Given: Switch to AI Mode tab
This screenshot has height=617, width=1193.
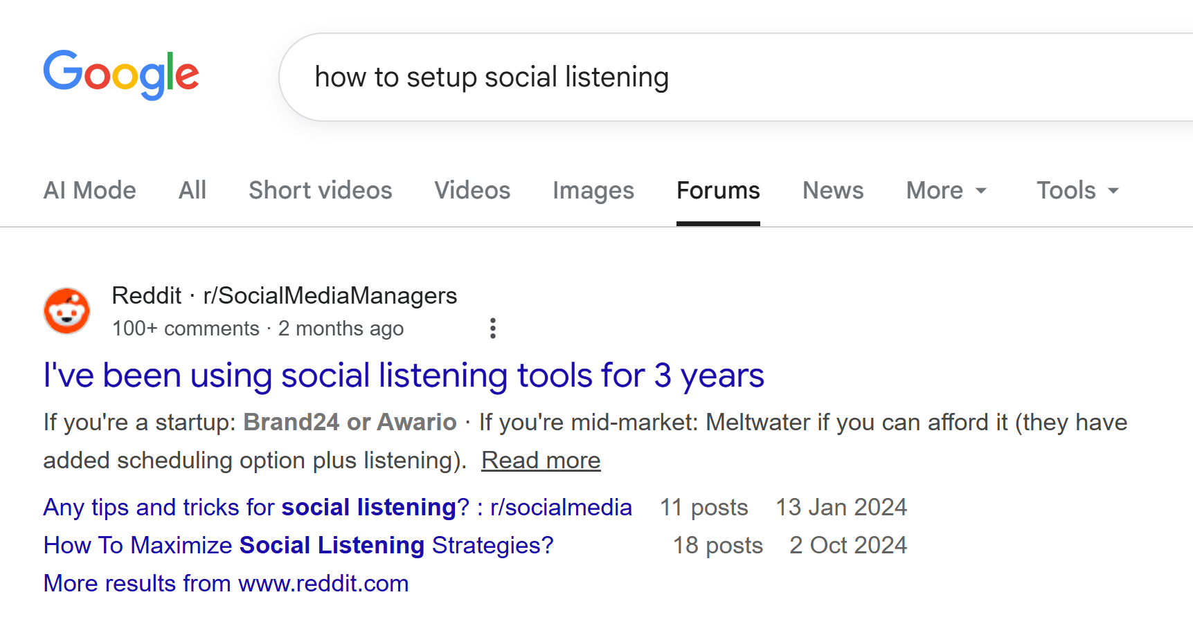Looking at the screenshot, I should 89,190.
